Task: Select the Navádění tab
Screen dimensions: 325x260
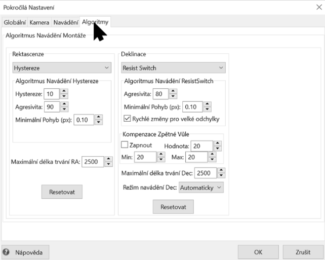Action: point(66,22)
